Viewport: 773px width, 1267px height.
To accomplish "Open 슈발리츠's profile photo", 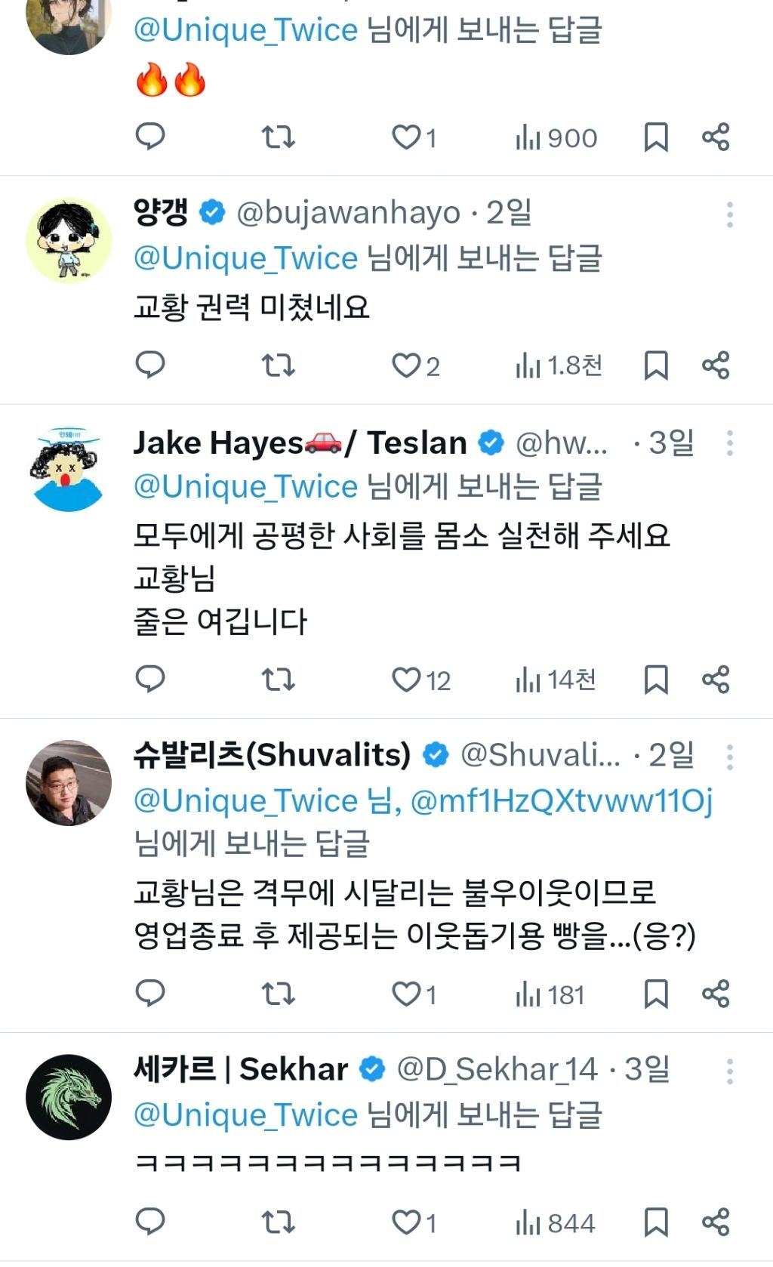I will [69, 782].
